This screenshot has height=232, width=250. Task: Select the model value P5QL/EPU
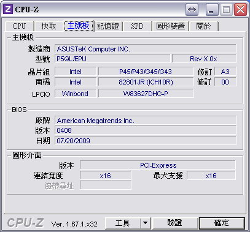click(x=112, y=59)
